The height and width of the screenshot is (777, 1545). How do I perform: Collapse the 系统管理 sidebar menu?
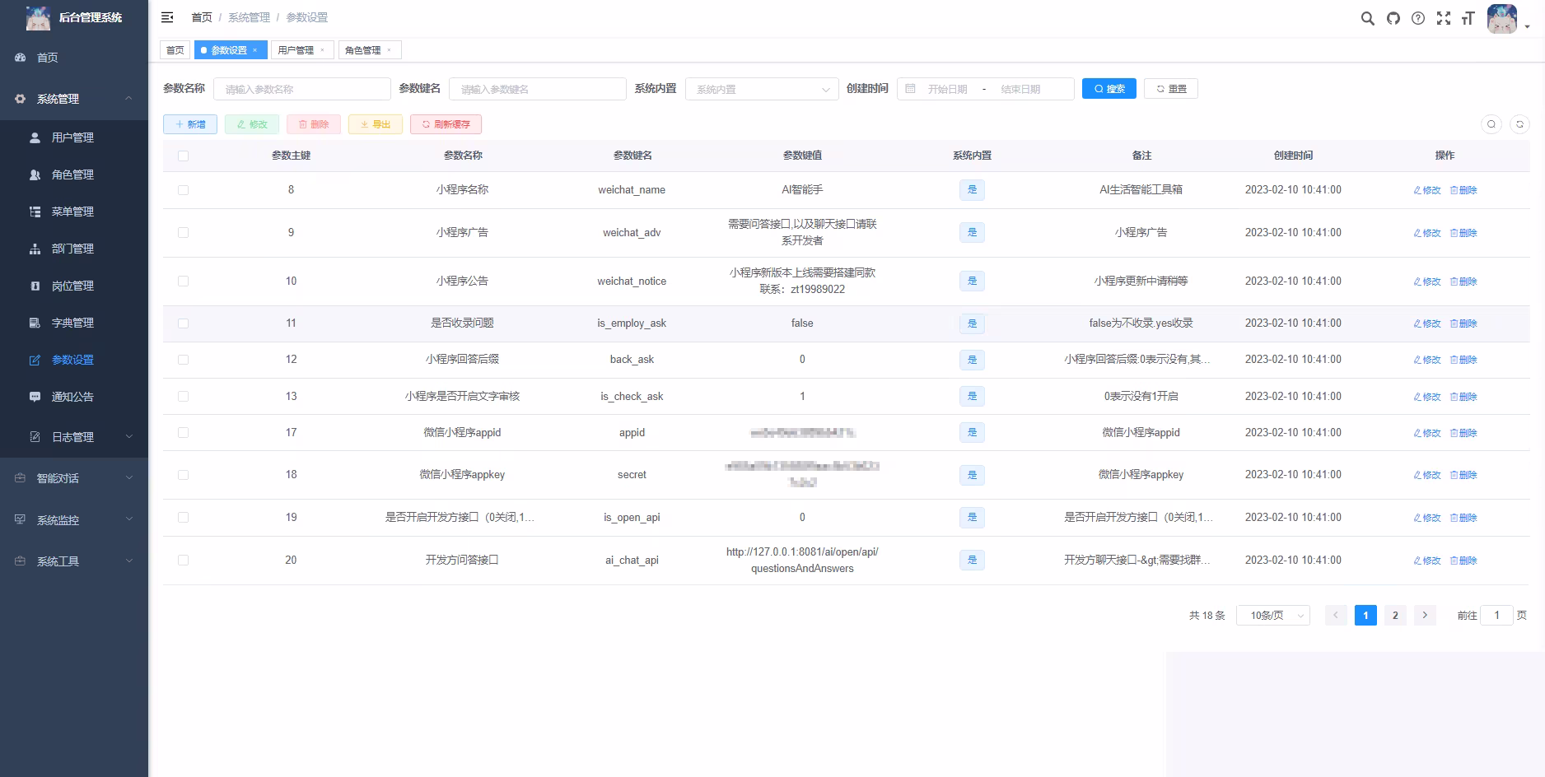point(74,99)
